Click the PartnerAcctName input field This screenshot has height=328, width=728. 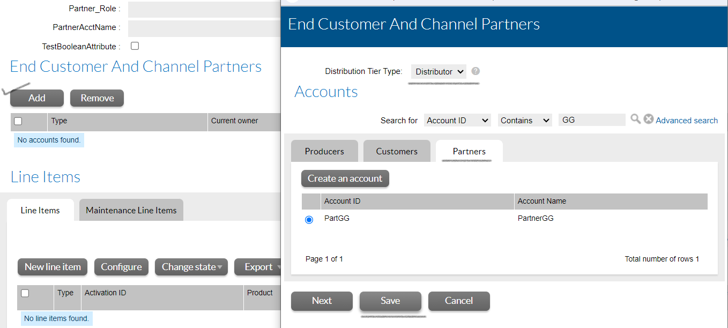point(204,28)
